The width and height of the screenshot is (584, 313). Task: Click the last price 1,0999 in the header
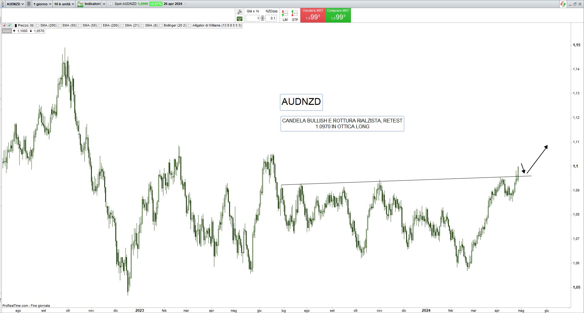coord(143,4)
